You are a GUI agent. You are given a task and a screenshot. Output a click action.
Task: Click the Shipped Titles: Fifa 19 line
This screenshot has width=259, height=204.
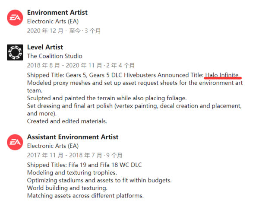coord(85,165)
